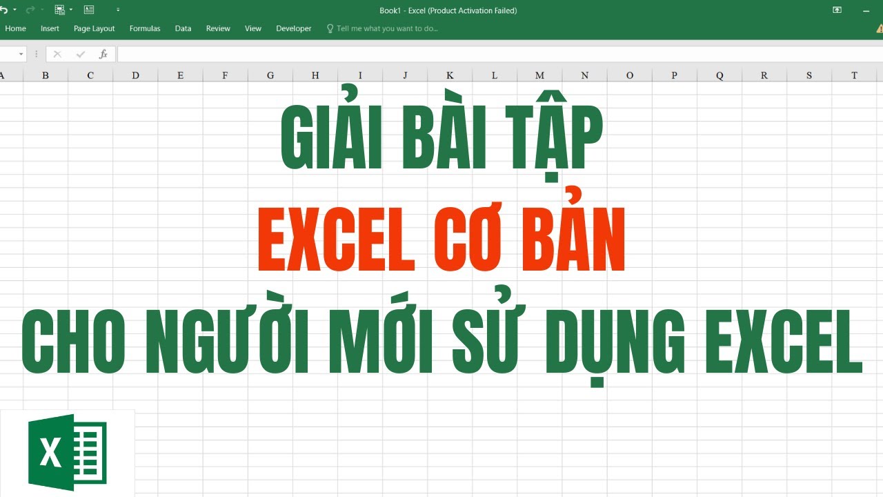Select column P header
The image size is (883, 497).
click(x=675, y=75)
